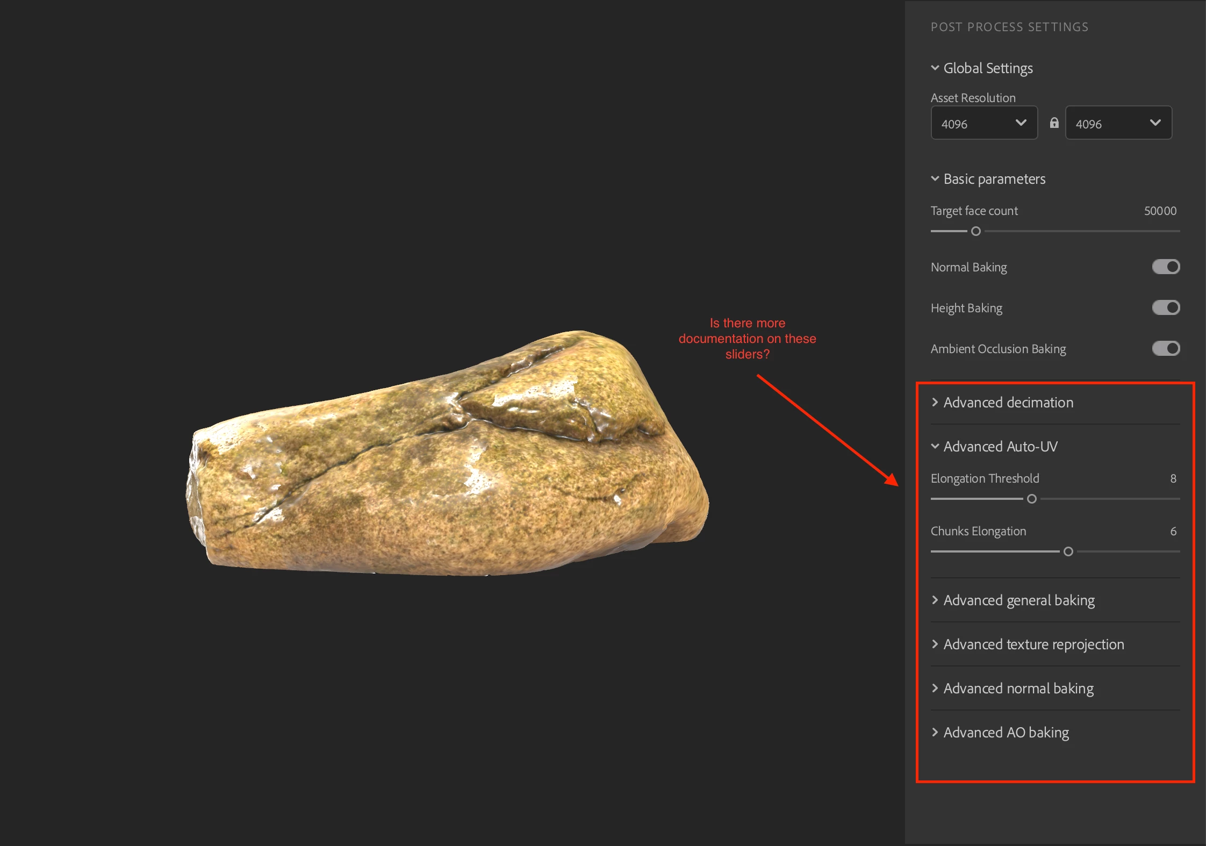This screenshot has height=846, width=1206.
Task: Collapse the Global Settings section
Action: click(x=982, y=68)
